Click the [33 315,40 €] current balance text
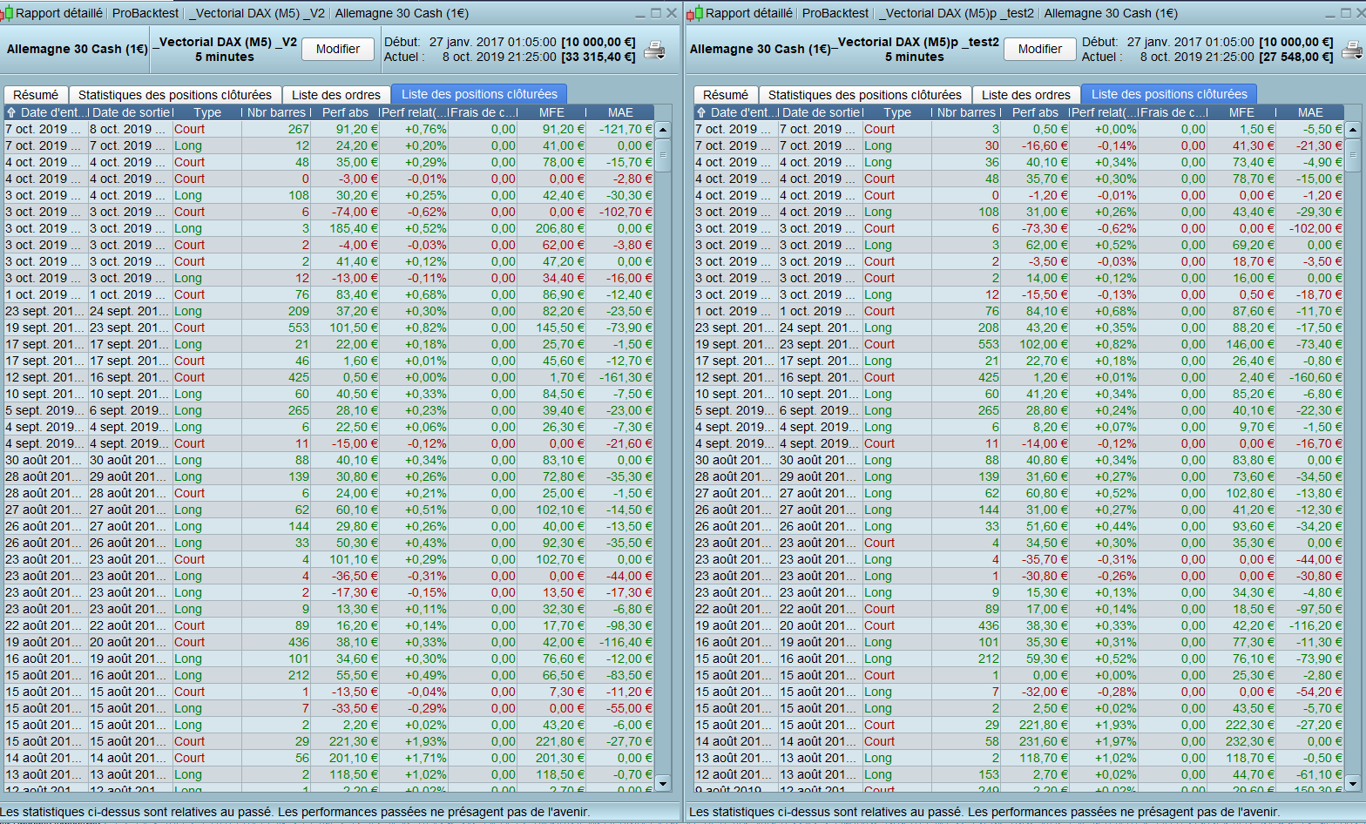Image resolution: width=1366 pixels, height=824 pixels. coord(598,57)
